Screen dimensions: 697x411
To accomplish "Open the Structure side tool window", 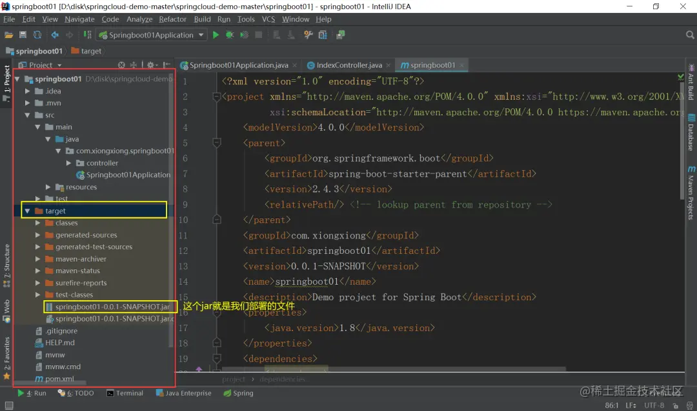I will point(6,265).
